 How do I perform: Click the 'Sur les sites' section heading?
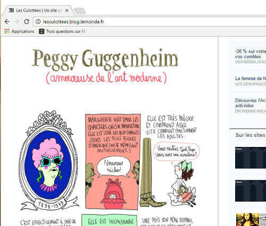(x=251, y=135)
